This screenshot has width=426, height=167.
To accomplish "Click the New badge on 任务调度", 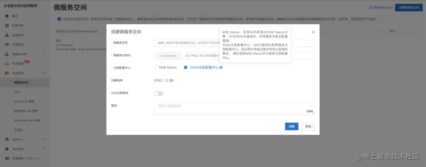I will (27, 62).
